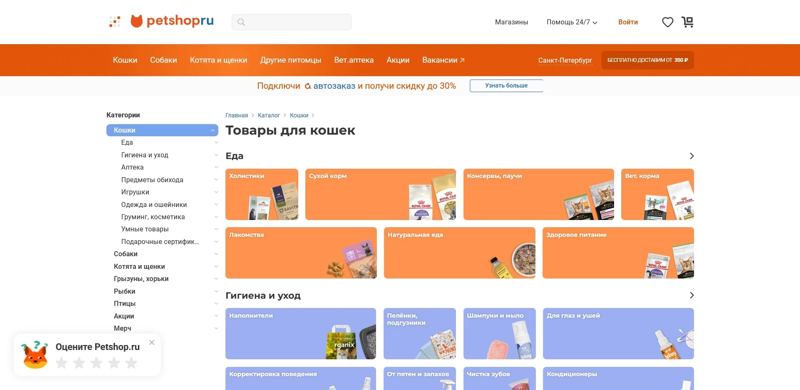Open the 'Наполнители' hygiene category card
The height and width of the screenshot is (390, 800).
point(301,333)
